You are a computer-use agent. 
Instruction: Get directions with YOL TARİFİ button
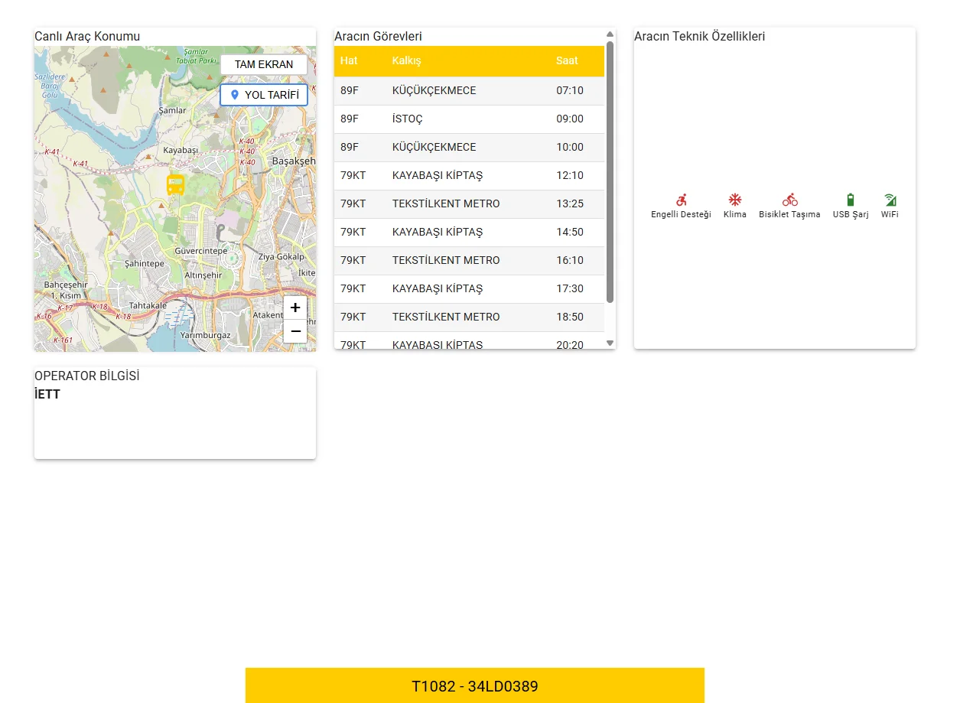(x=264, y=95)
